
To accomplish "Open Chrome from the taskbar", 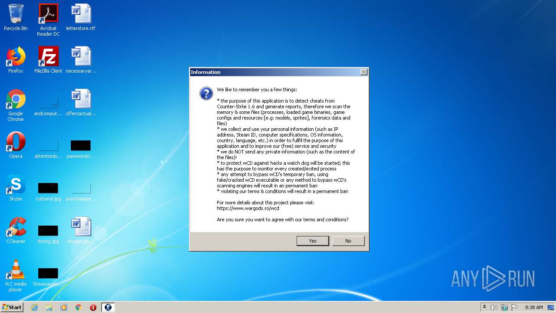I will (79, 307).
